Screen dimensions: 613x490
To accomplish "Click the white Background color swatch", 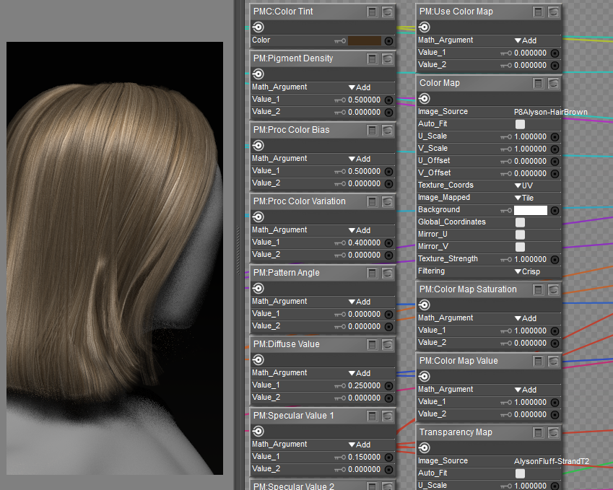I will [x=531, y=210].
